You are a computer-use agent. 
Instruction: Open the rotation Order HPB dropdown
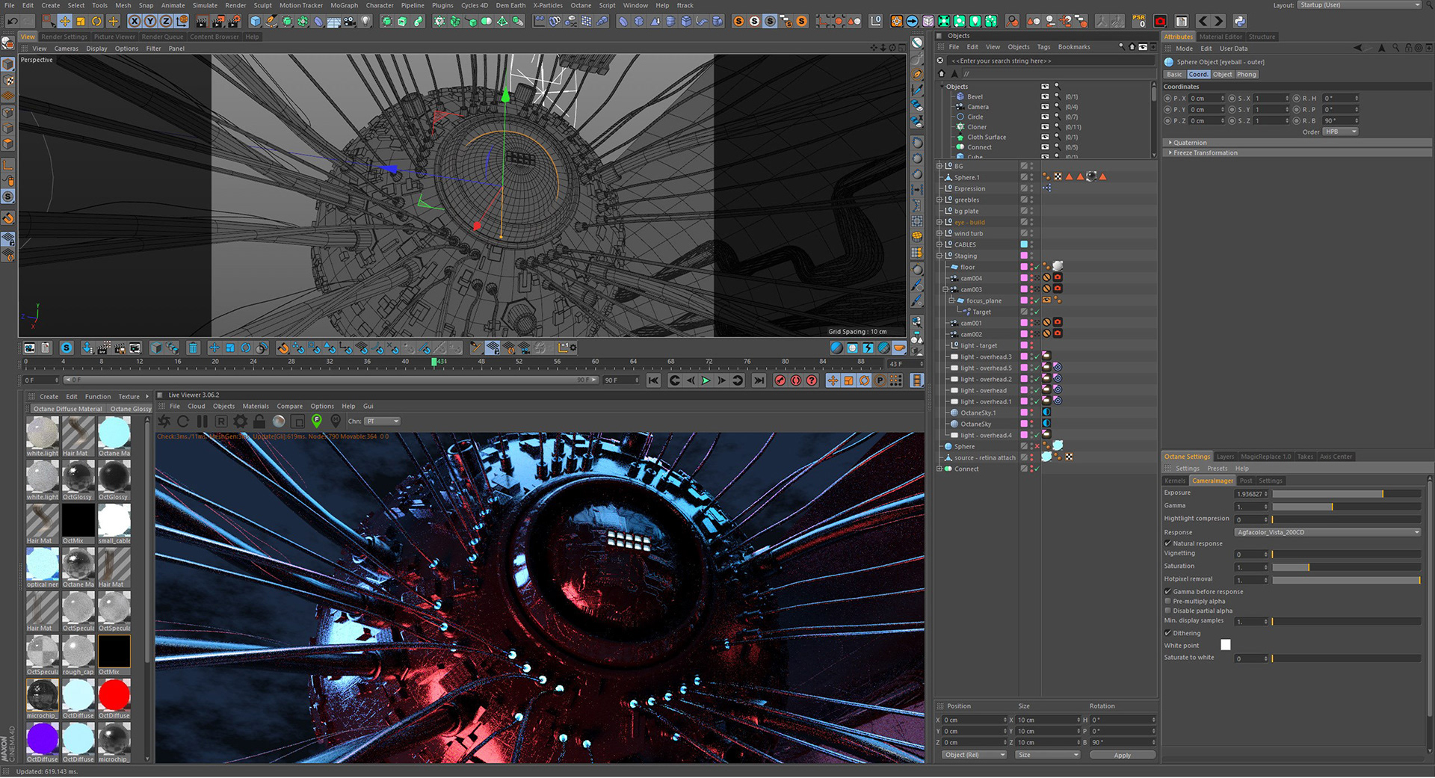tap(1339, 132)
